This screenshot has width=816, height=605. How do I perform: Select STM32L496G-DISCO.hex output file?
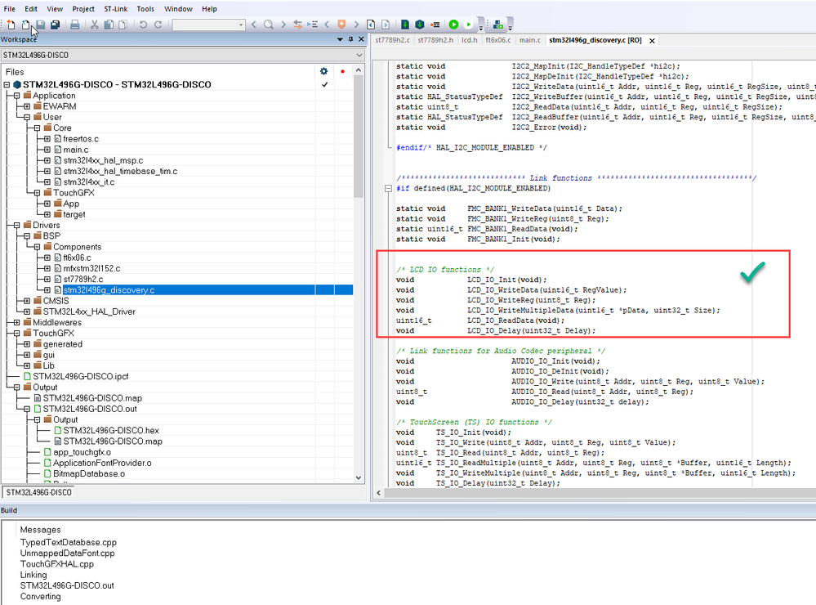[111, 430]
